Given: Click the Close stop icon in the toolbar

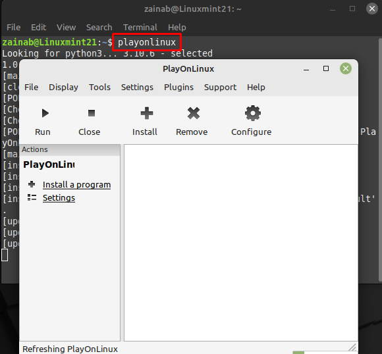Looking at the screenshot, I should point(92,113).
